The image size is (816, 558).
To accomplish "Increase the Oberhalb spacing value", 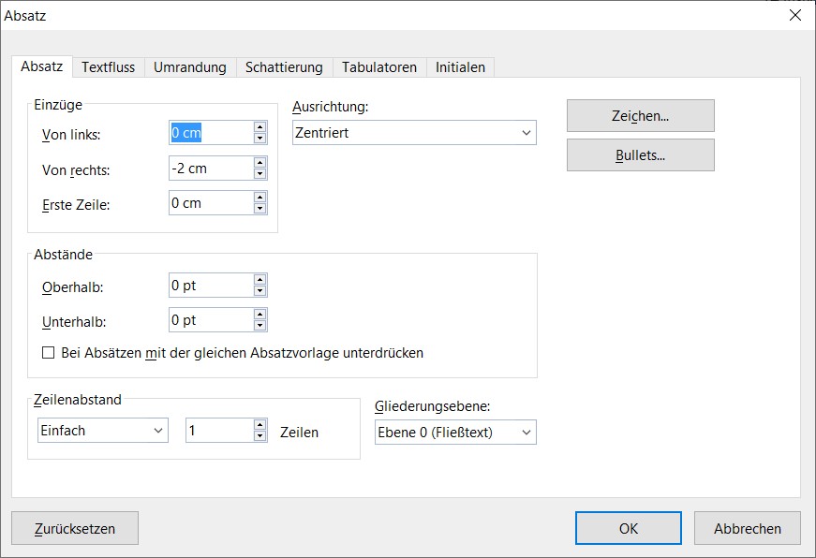I will pos(260,280).
